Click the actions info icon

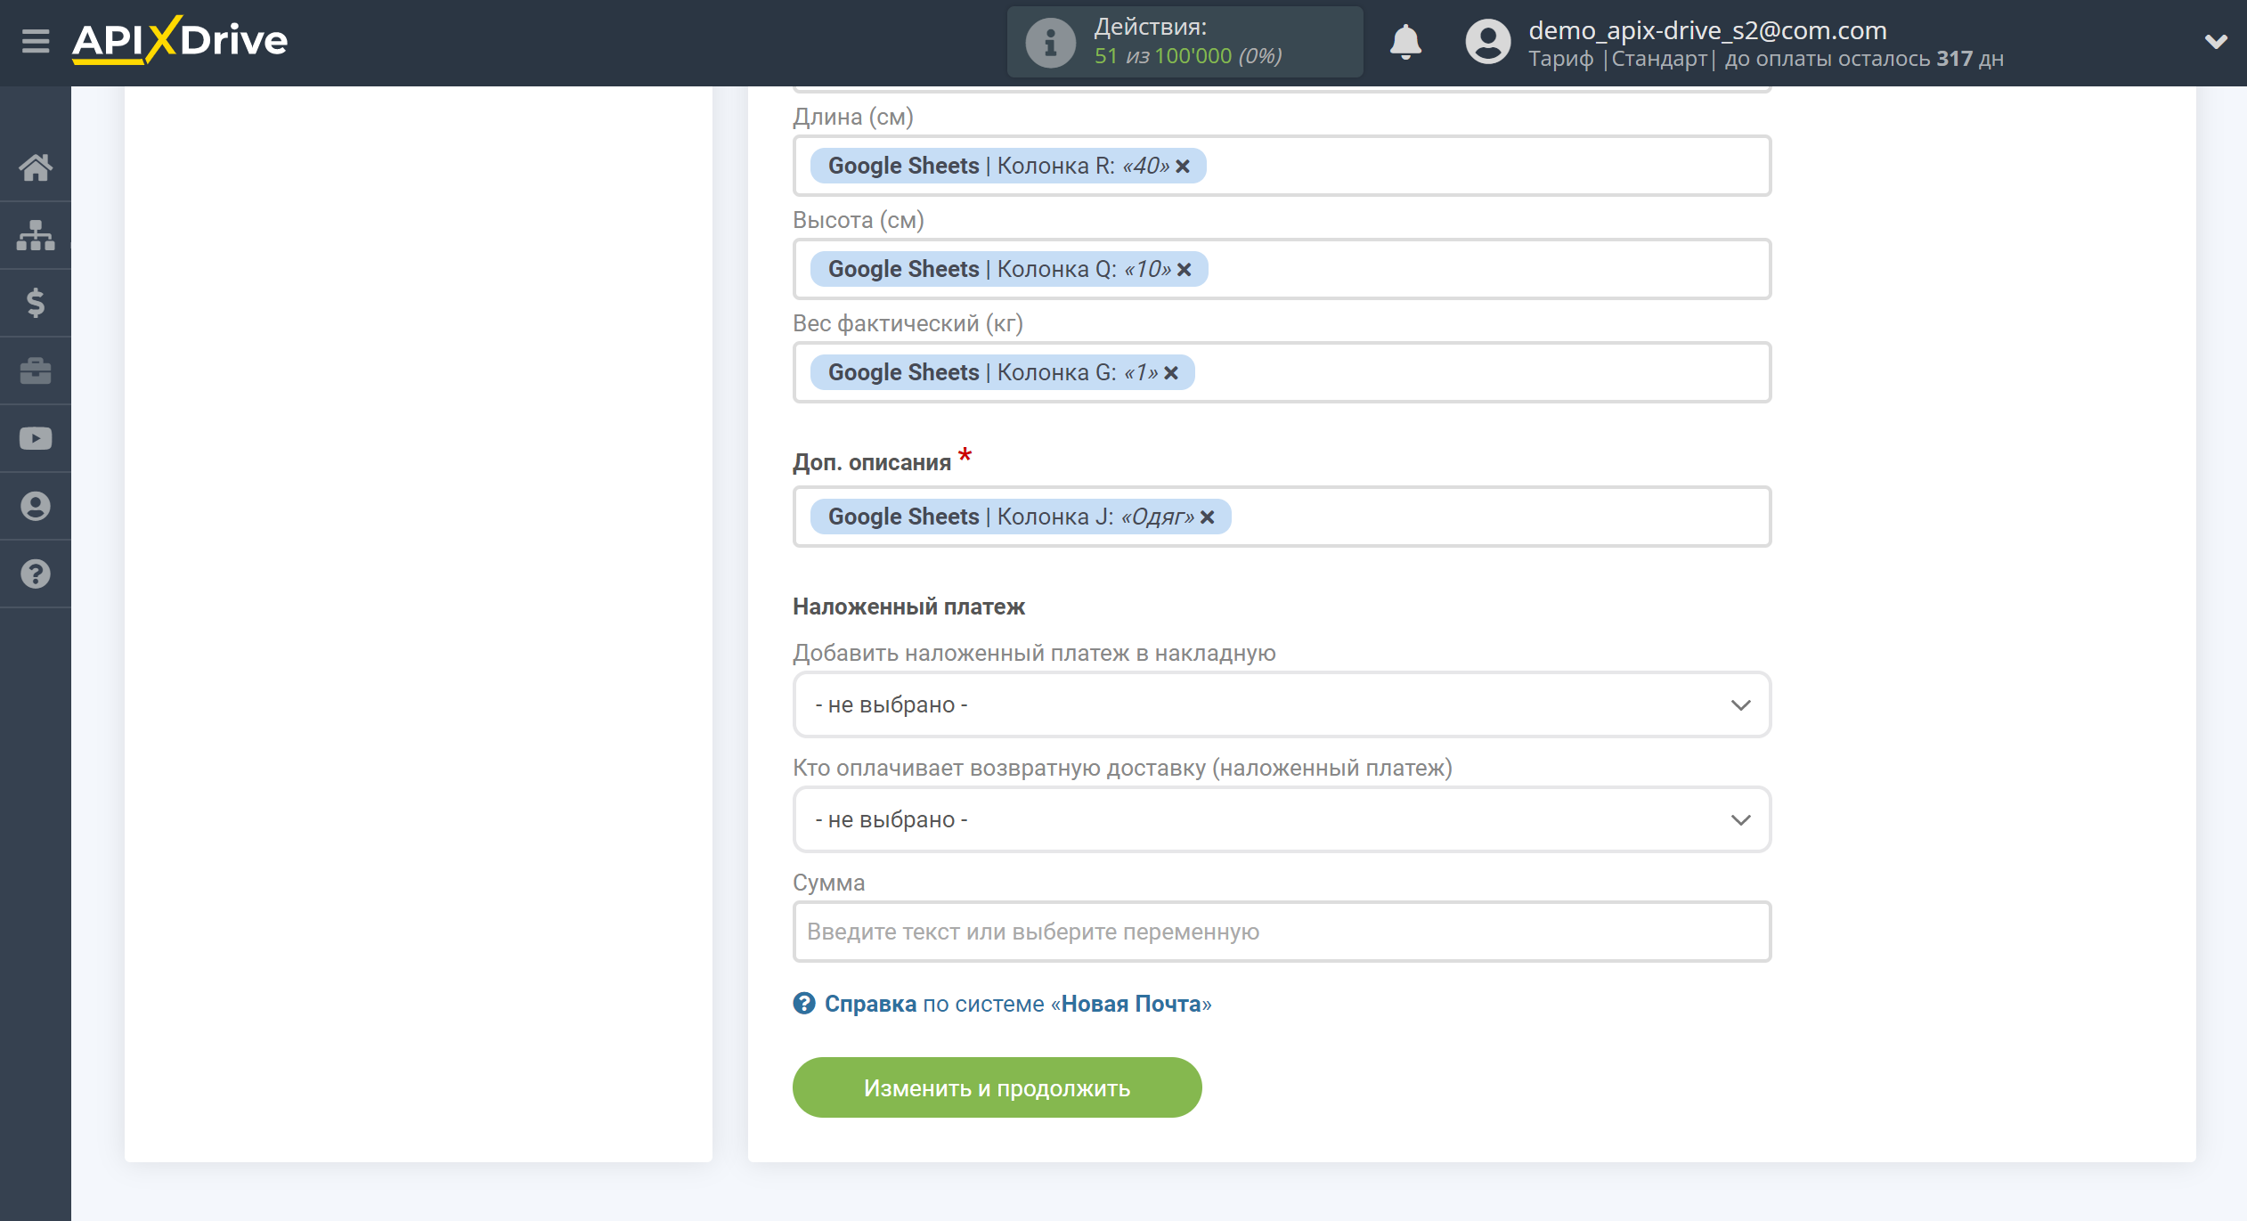pyautogui.click(x=1050, y=42)
